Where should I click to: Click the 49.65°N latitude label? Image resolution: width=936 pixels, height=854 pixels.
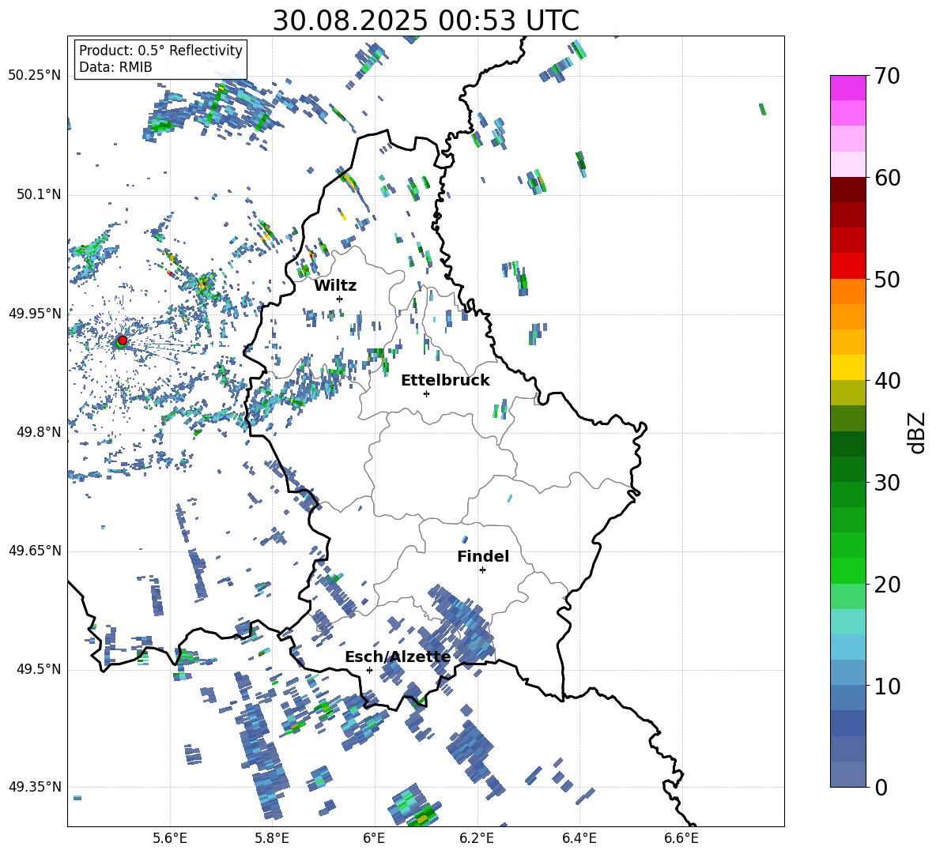[x=35, y=551]
